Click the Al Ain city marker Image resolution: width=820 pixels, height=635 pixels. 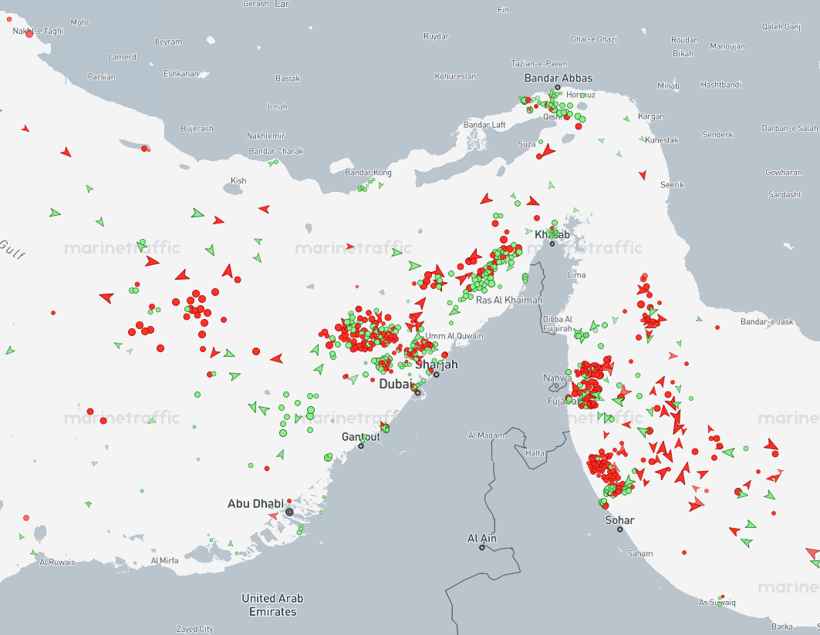(482, 548)
